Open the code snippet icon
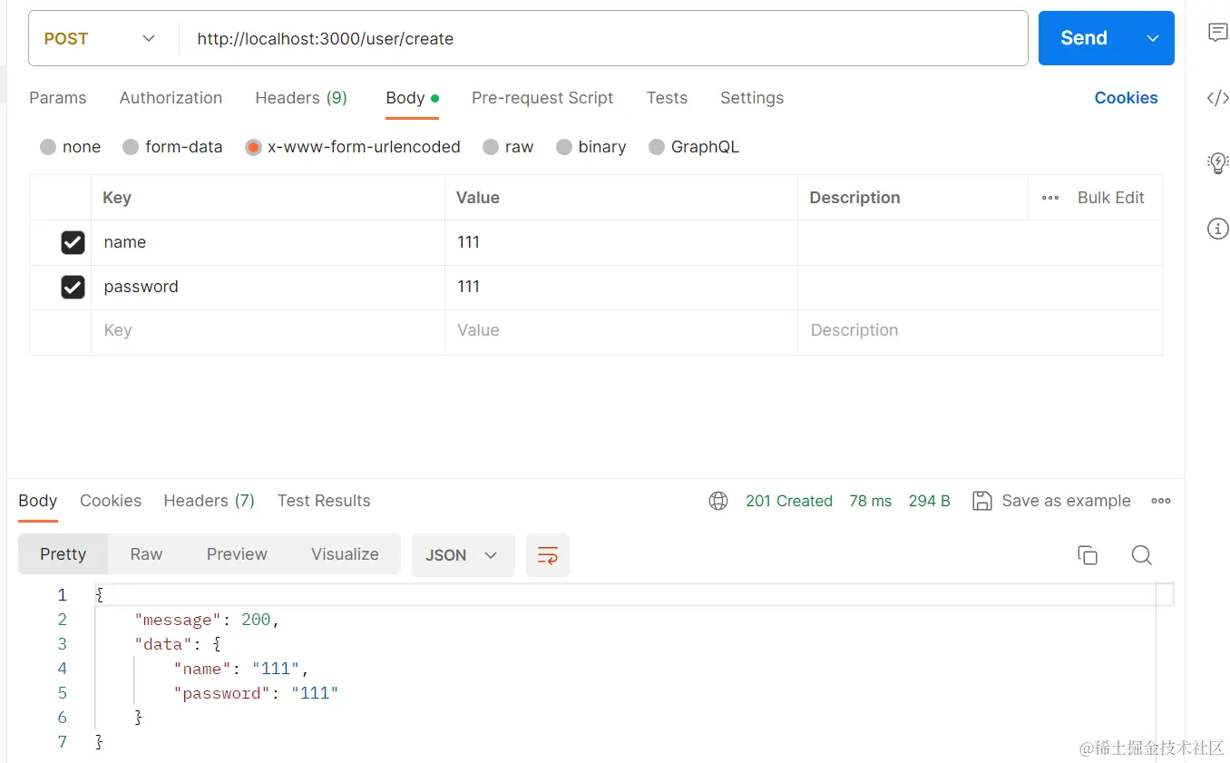The height and width of the screenshot is (763, 1230). [x=1217, y=98]
